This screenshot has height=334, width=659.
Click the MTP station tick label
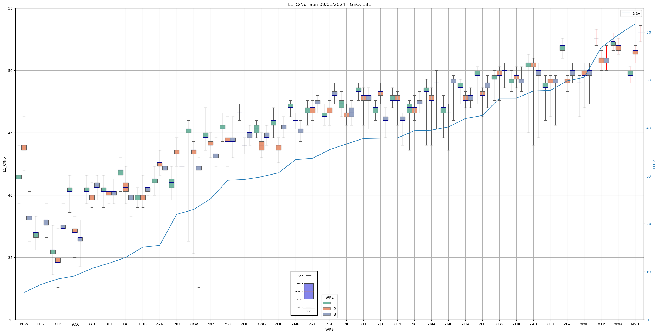click(601, 324)
